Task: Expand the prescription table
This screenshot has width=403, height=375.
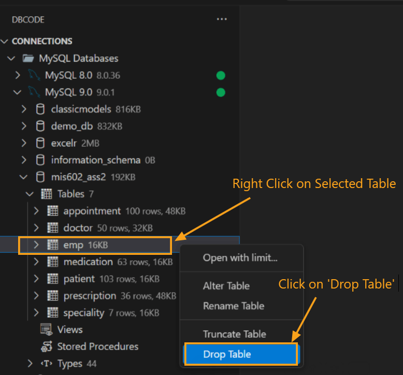Action: point(36,296)
